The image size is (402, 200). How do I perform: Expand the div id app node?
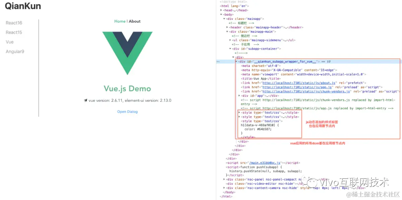[239, 96]
